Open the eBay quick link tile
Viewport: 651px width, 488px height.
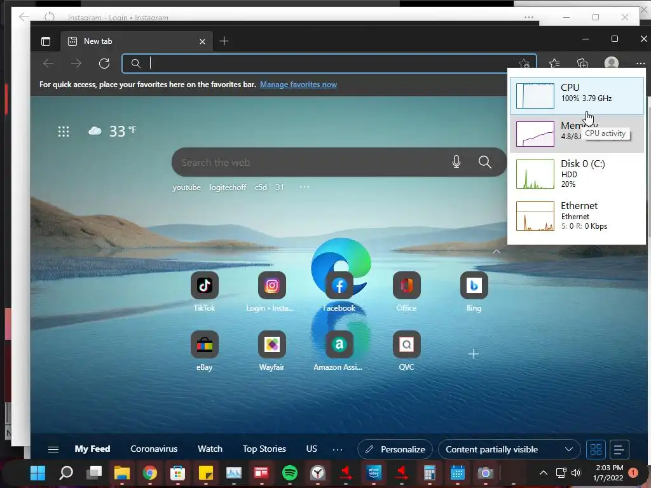point(204,344)
